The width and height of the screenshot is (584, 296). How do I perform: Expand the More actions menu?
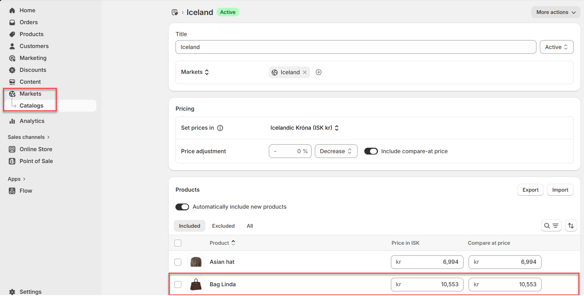click(555, 12)
